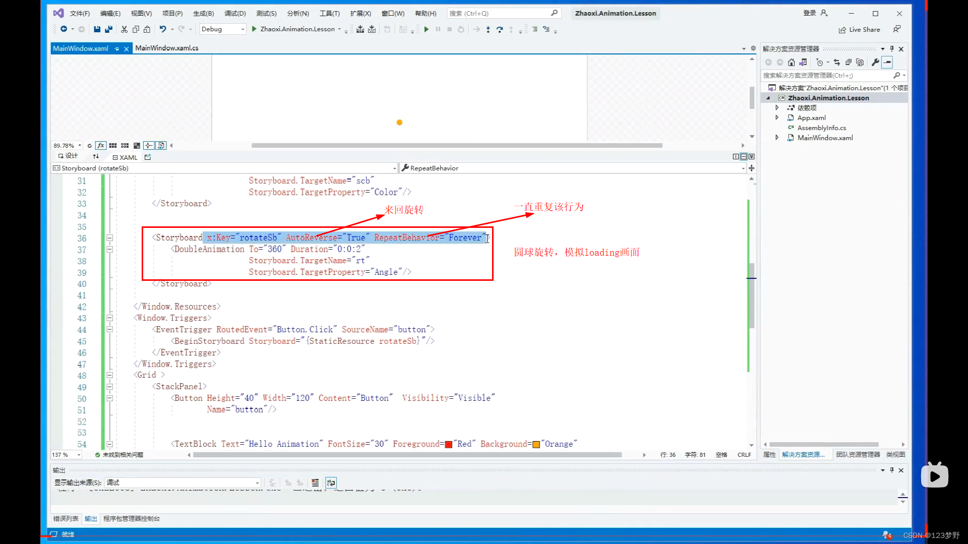Screen dimensions: 968x544
Task: Open the 工具(T) menu
Action: pyautogui.click(x=330, y=13)
